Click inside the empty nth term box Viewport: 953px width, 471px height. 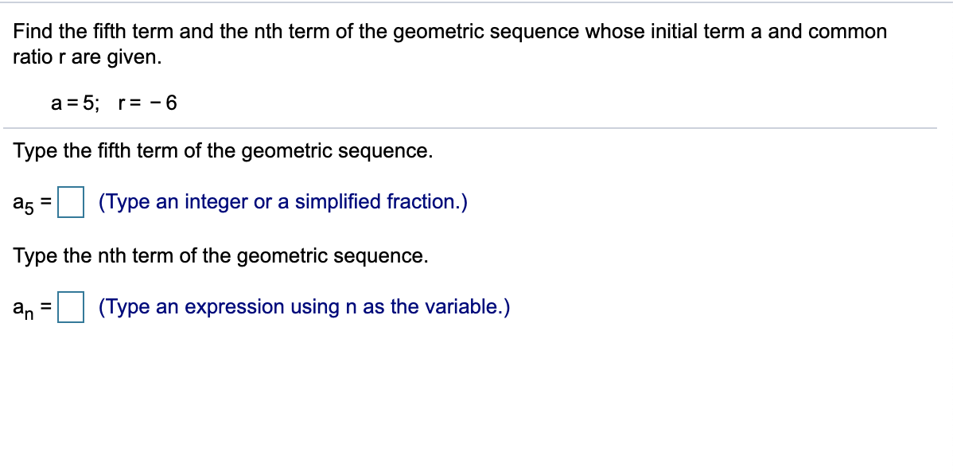click(69, 307)
